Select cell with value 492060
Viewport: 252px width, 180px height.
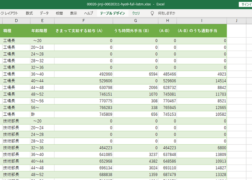click(x=83, y=74)
